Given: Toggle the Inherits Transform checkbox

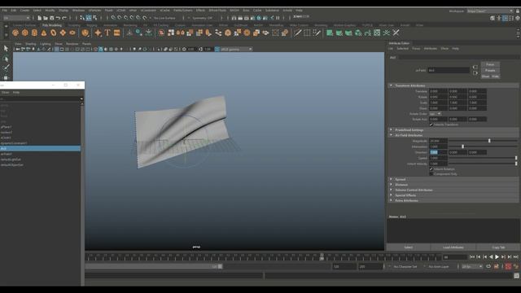Looking at the screenshot, I should coord(431,125).
